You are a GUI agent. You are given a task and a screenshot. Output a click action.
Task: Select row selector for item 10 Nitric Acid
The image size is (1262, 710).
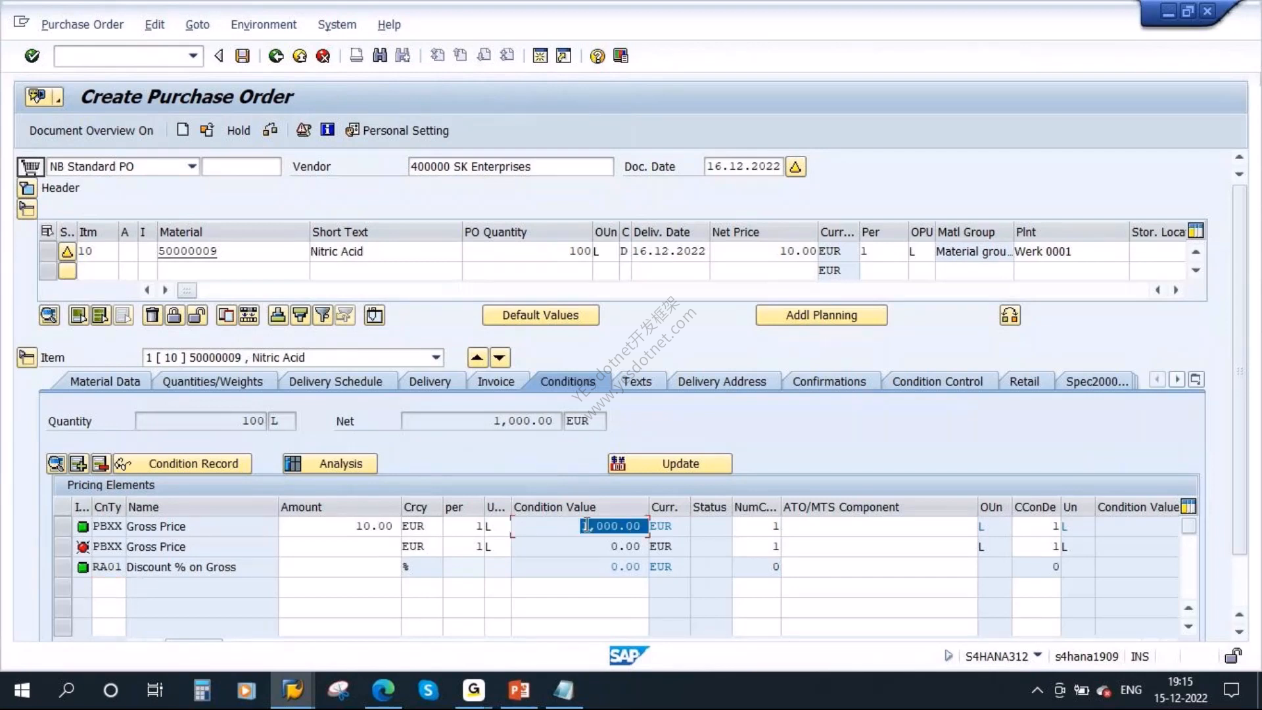tap(48, 251)
